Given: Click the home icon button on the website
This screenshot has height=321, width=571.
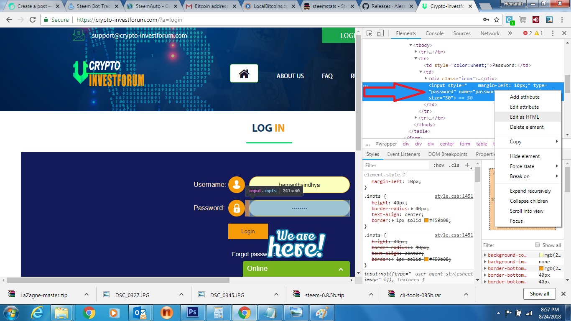Looking at the screenshot, I should (244, 74).
